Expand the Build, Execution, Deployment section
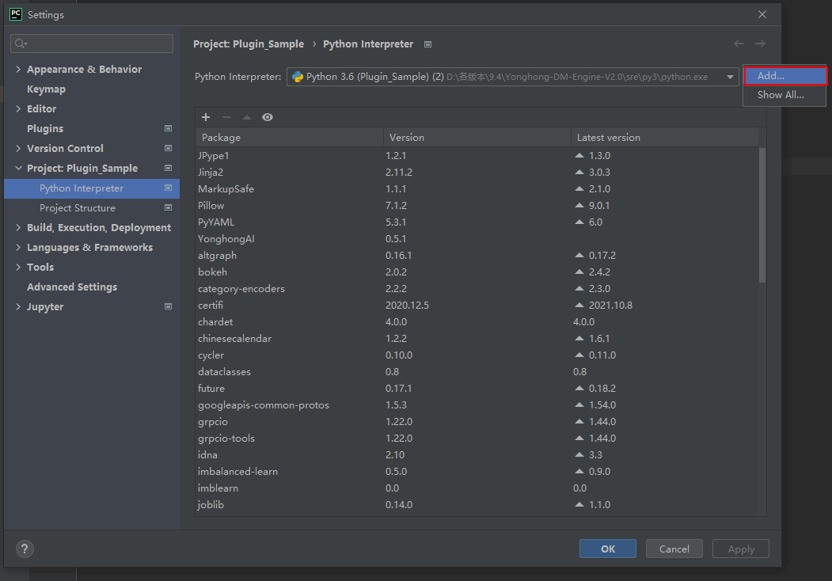Viewport: 832px width, 581px height. coord(18,228)
